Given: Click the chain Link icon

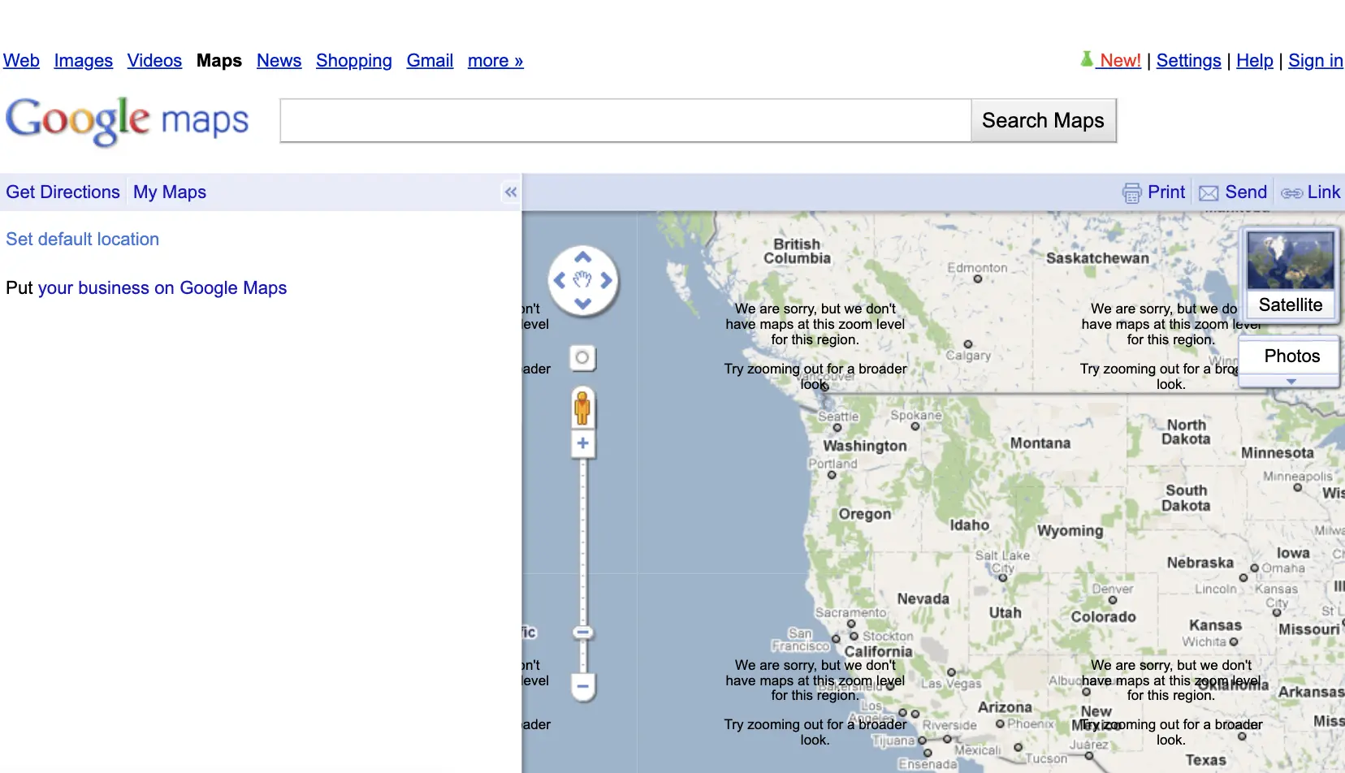Looking at the screenshot, I should (1291, 193).
